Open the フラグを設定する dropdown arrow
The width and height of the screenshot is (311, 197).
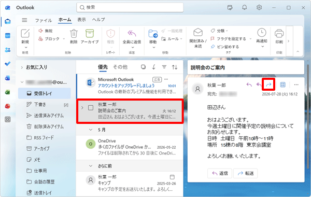tap(250, 39)
